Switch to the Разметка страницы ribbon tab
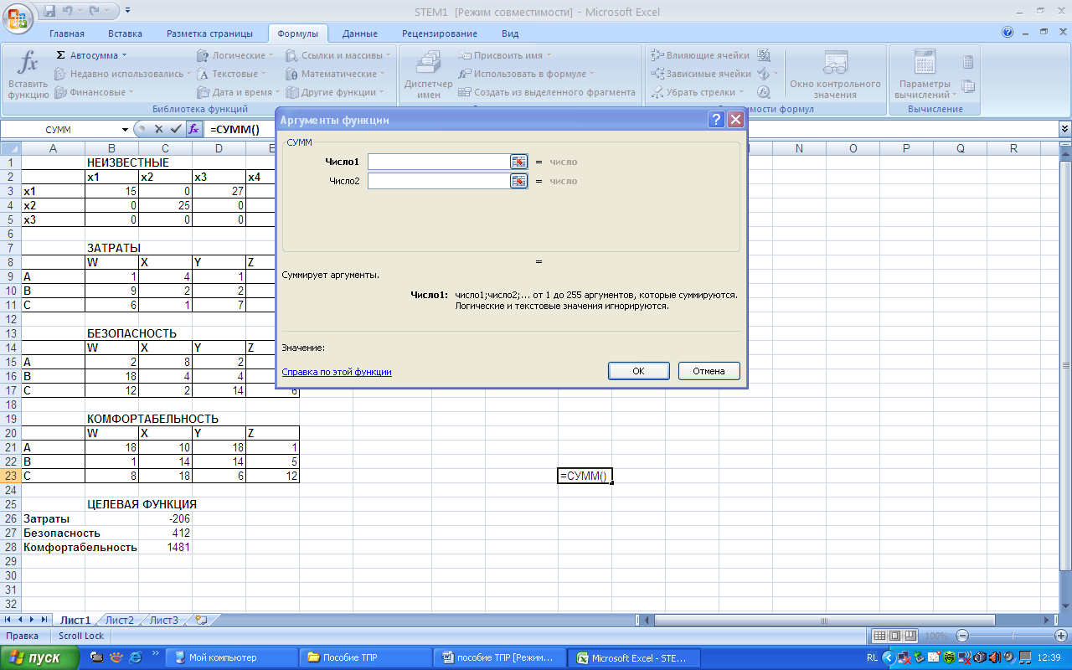The width and height of the screenshot is (1072, 670). [x=209, y=33]
